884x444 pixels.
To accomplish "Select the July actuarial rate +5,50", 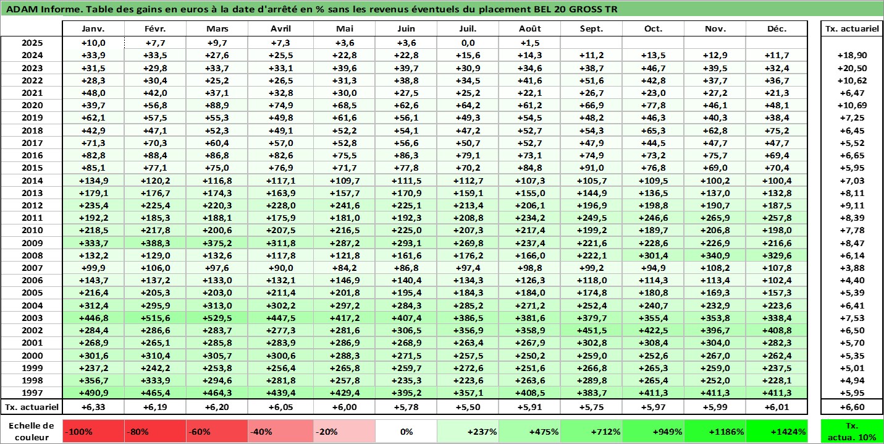I will tap(468, 407).
